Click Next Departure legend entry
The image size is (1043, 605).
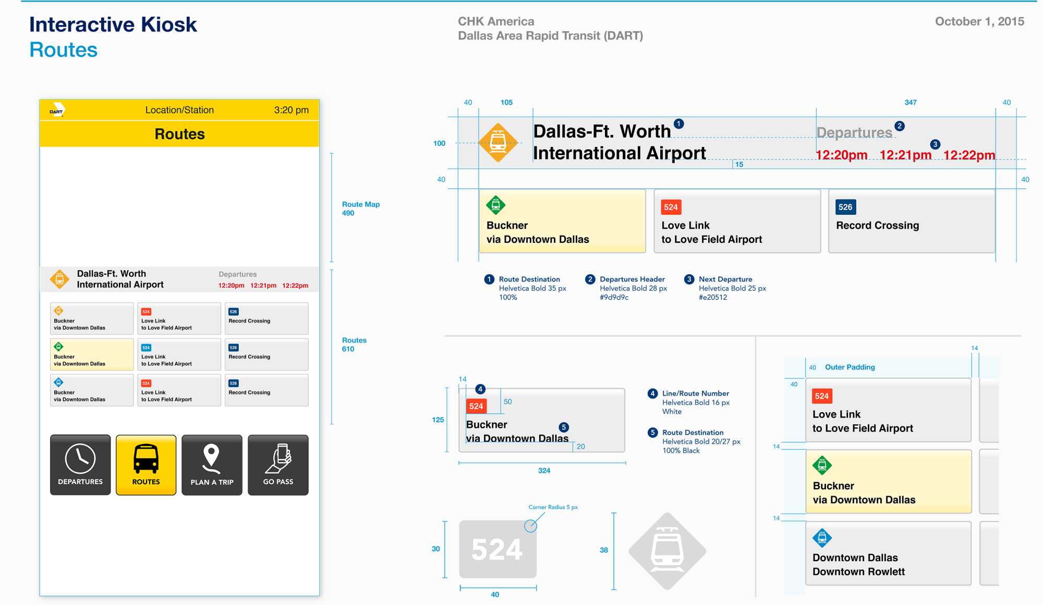(725, 288)
